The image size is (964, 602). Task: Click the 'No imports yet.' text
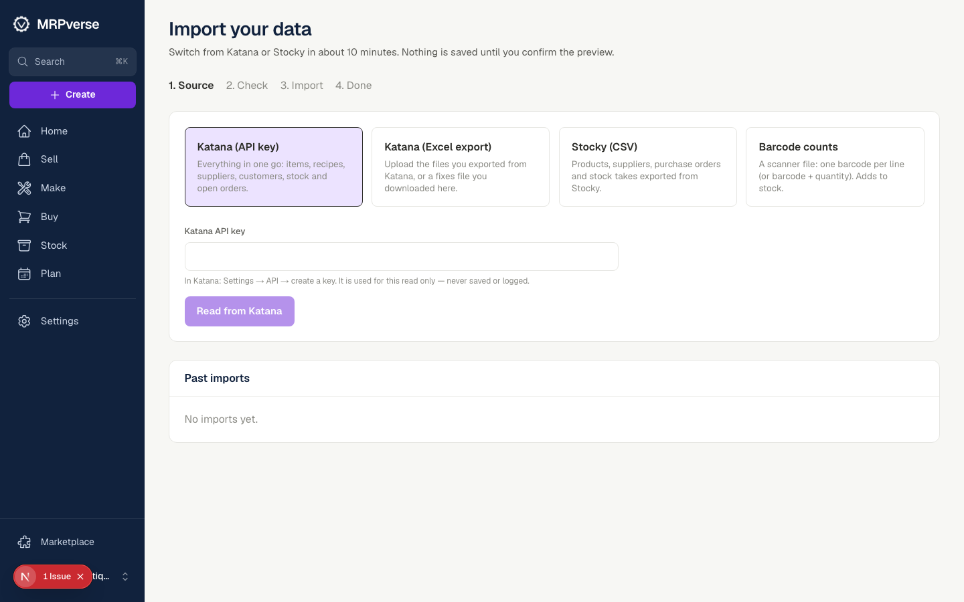[221, 419]
